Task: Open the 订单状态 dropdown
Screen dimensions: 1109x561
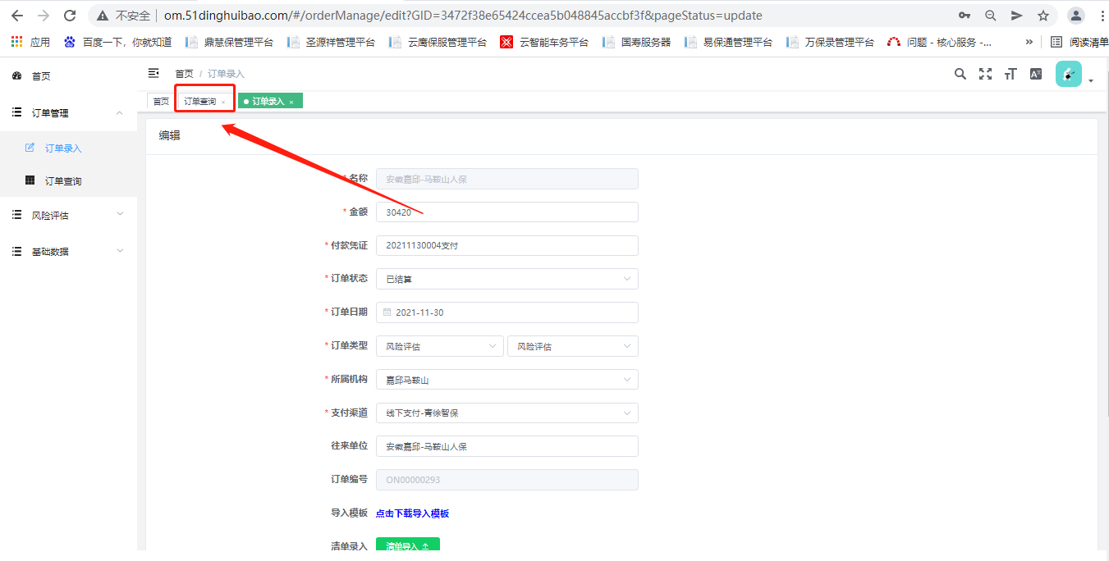Action: click(506, 279)
